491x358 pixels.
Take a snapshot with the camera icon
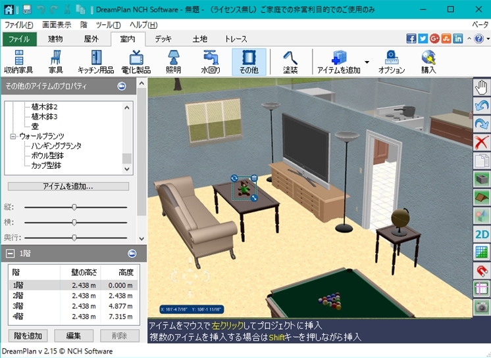click(482, 307)
